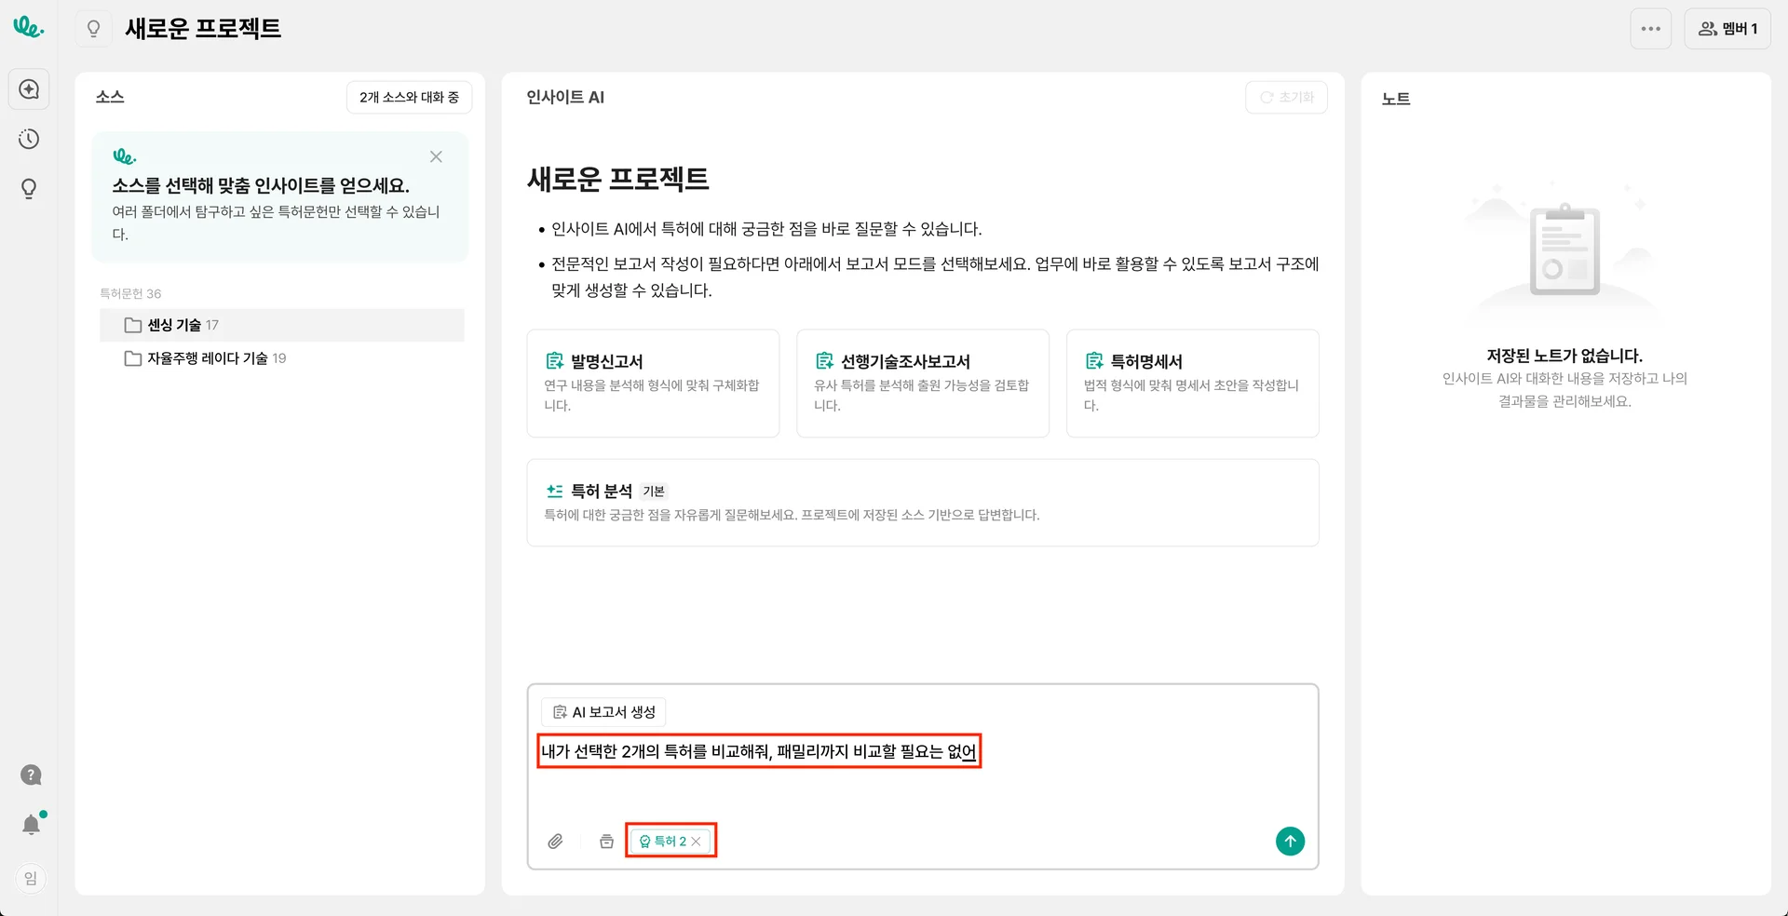
Task: Open notifications bell icon
Action: coord(31,825)
